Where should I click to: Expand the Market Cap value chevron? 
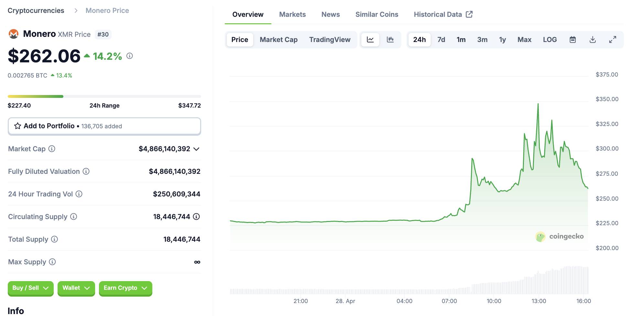(x=196, y=149)
